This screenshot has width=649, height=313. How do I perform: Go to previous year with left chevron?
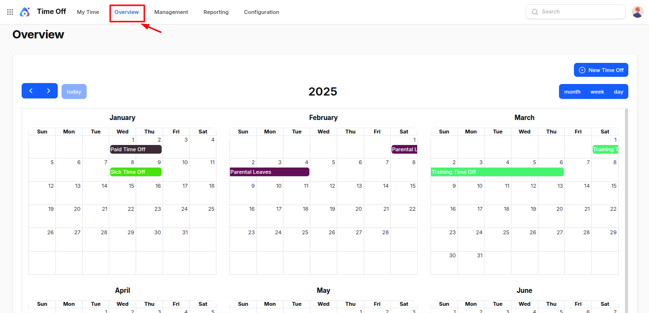tap(31, 91)
